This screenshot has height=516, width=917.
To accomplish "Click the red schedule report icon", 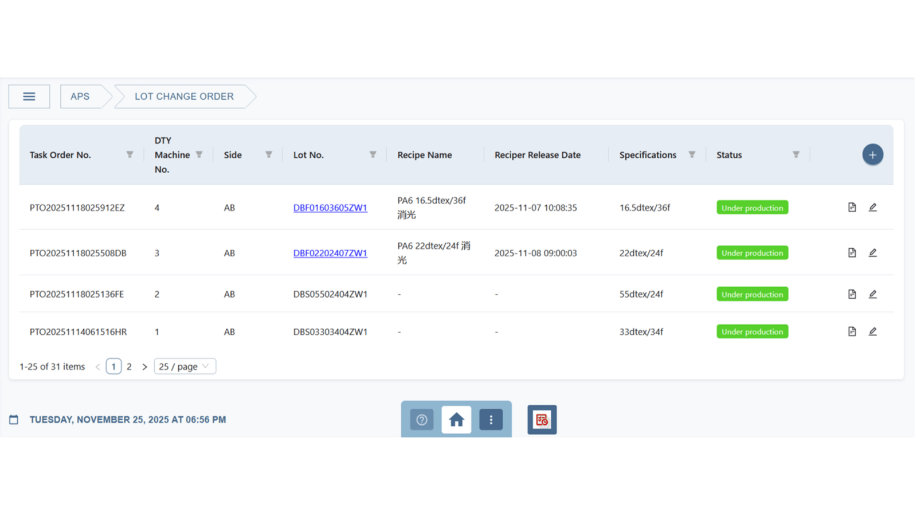I will (542, 420).
